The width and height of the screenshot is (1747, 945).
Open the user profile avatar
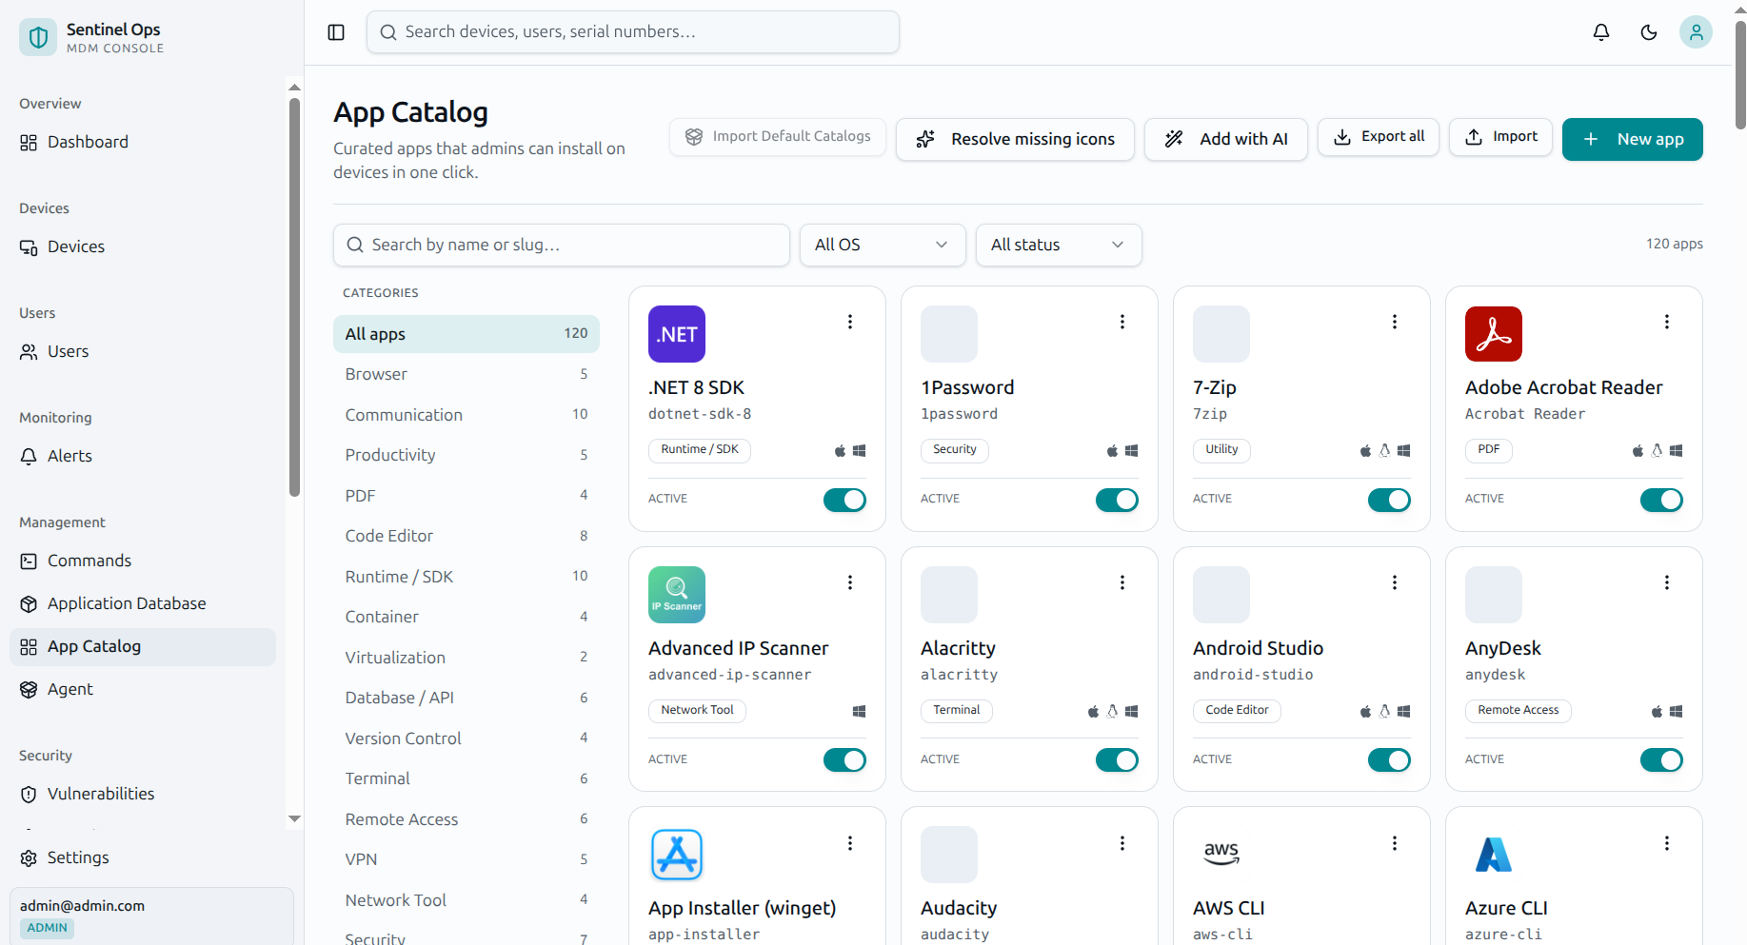[x=1696, y=32]
